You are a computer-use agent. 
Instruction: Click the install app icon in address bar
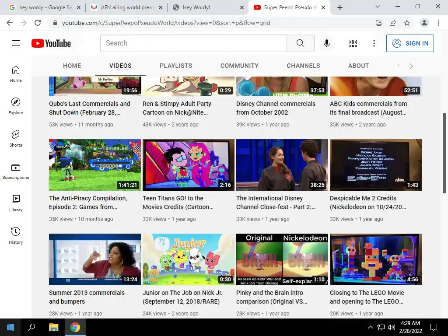pos(378,23)
